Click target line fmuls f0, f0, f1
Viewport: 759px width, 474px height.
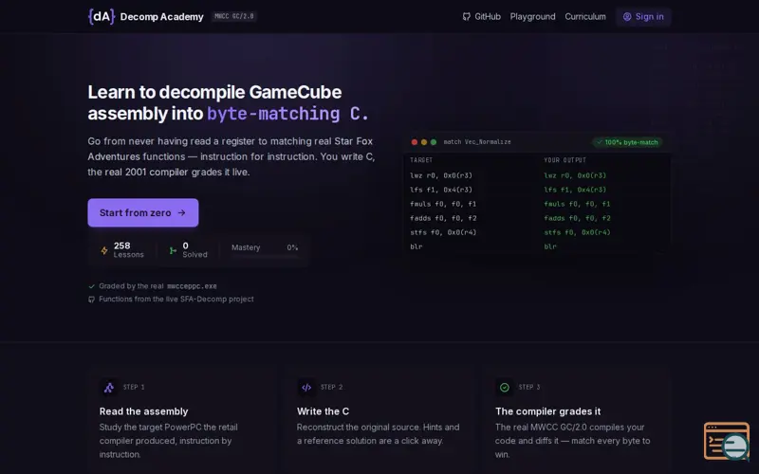click(x=443, y=204)
